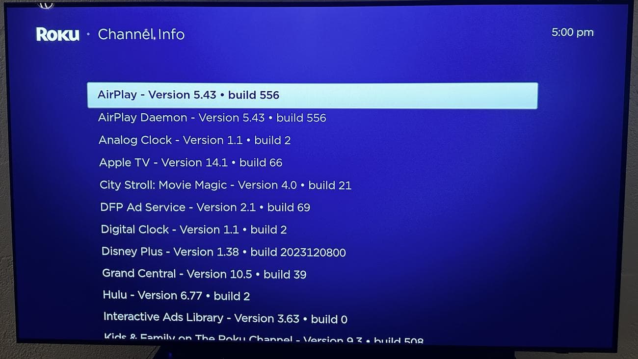Choose the Analog Clock channel entry
Image resolution: width=638 pixels, height=359 pixels.
(x=195, y=140)
